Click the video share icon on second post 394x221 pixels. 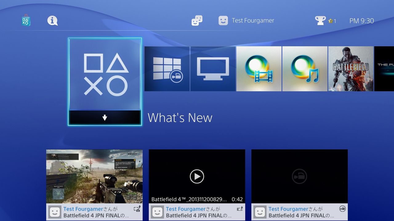(240, 209)
